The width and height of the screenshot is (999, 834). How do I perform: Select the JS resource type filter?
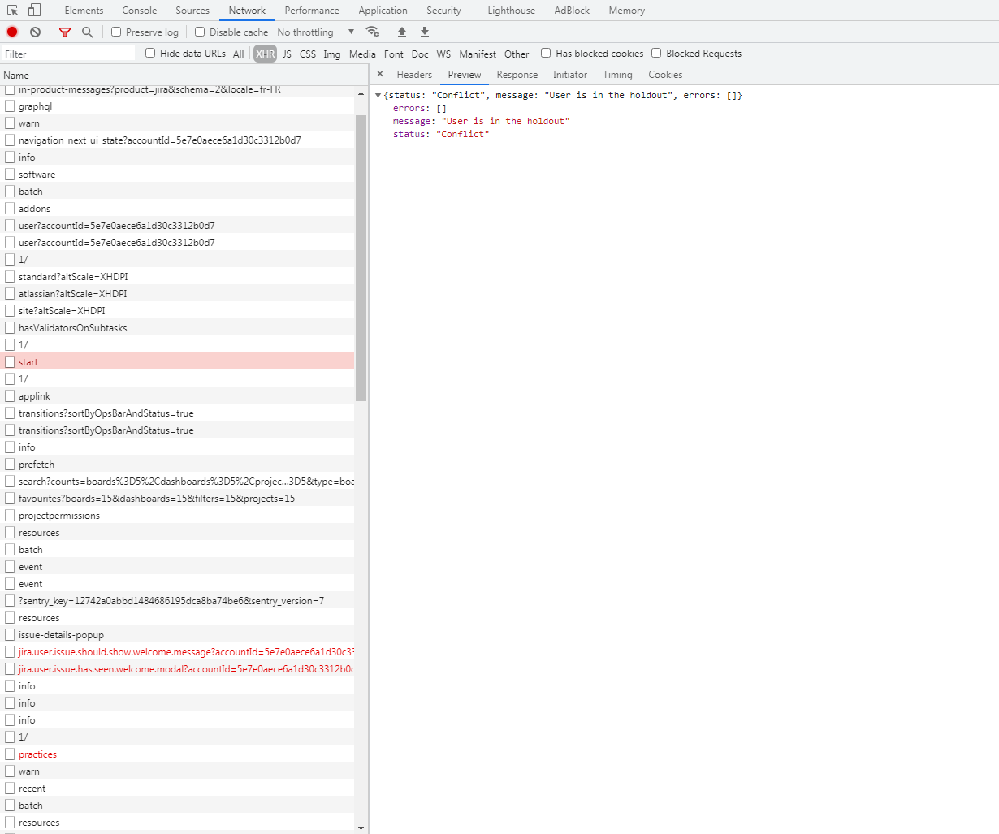point(287,54)
